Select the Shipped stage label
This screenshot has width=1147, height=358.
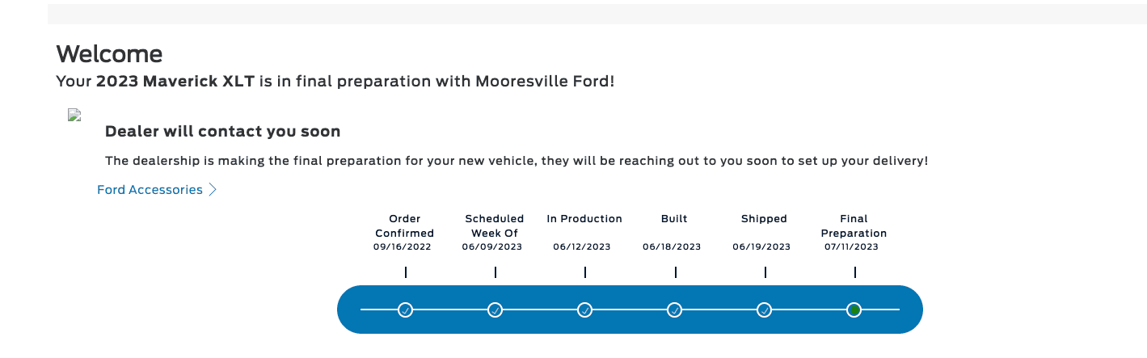tap(764, 218)
